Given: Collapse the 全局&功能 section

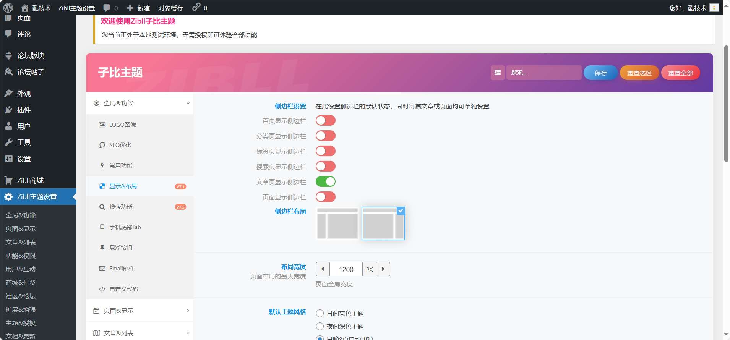Looking at the screenshot, I should click(140, 104).
